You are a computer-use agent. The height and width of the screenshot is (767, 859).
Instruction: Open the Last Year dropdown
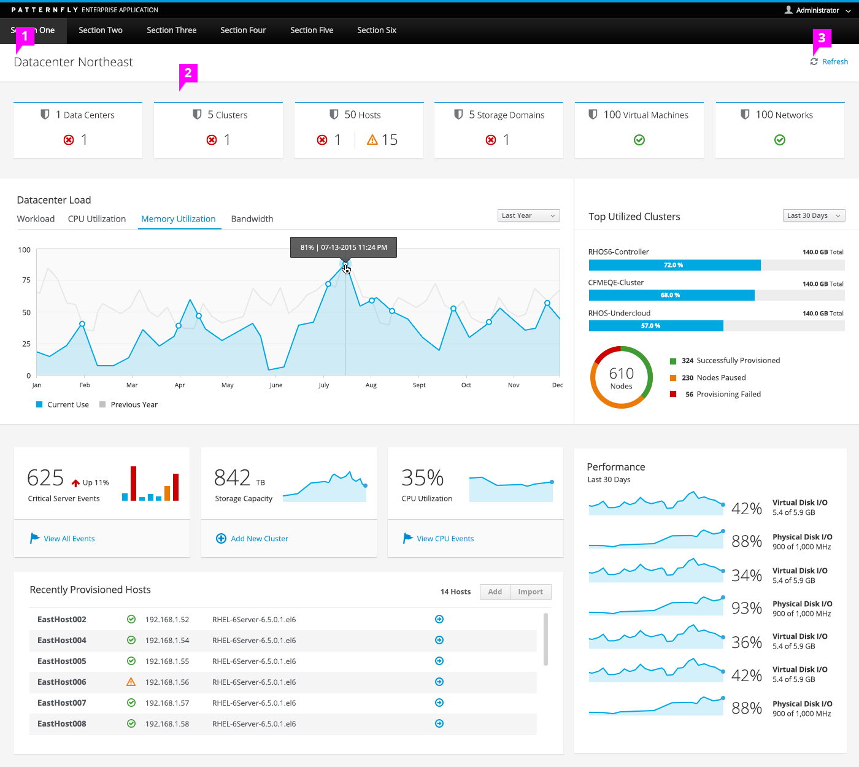click(529, 215)
